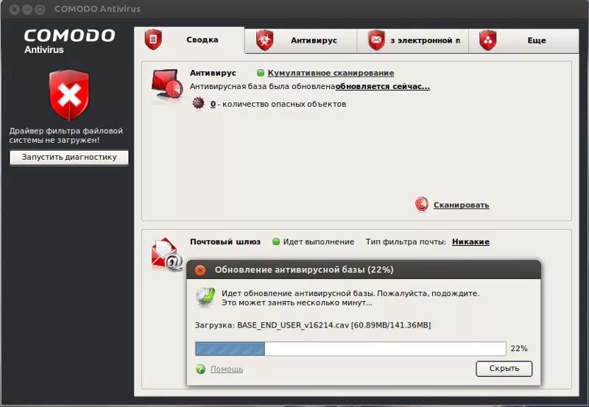Screen dimensions: 589x407
Task: Click the spiky virus threats icon
Action: [x=198, y=103]
